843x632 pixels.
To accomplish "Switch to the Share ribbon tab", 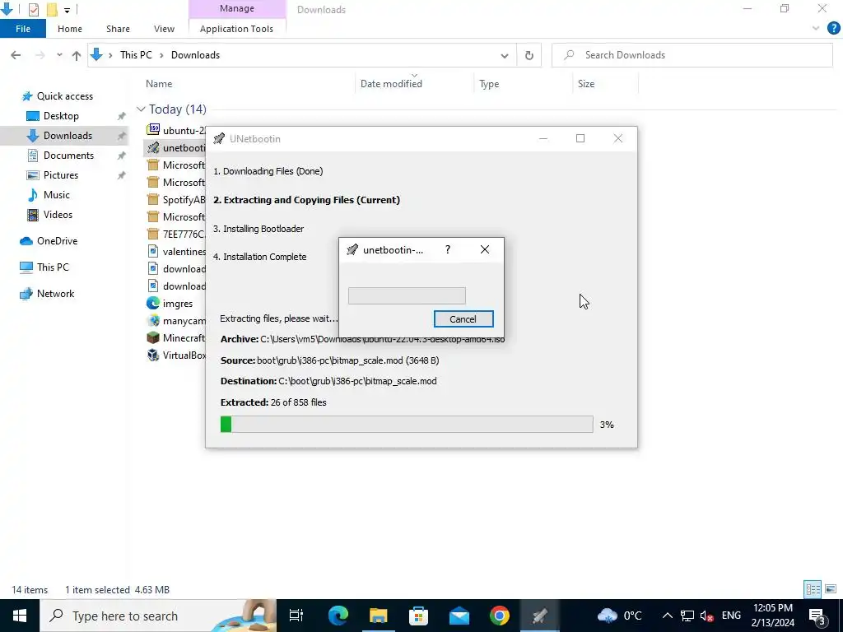I will point(118,29).
